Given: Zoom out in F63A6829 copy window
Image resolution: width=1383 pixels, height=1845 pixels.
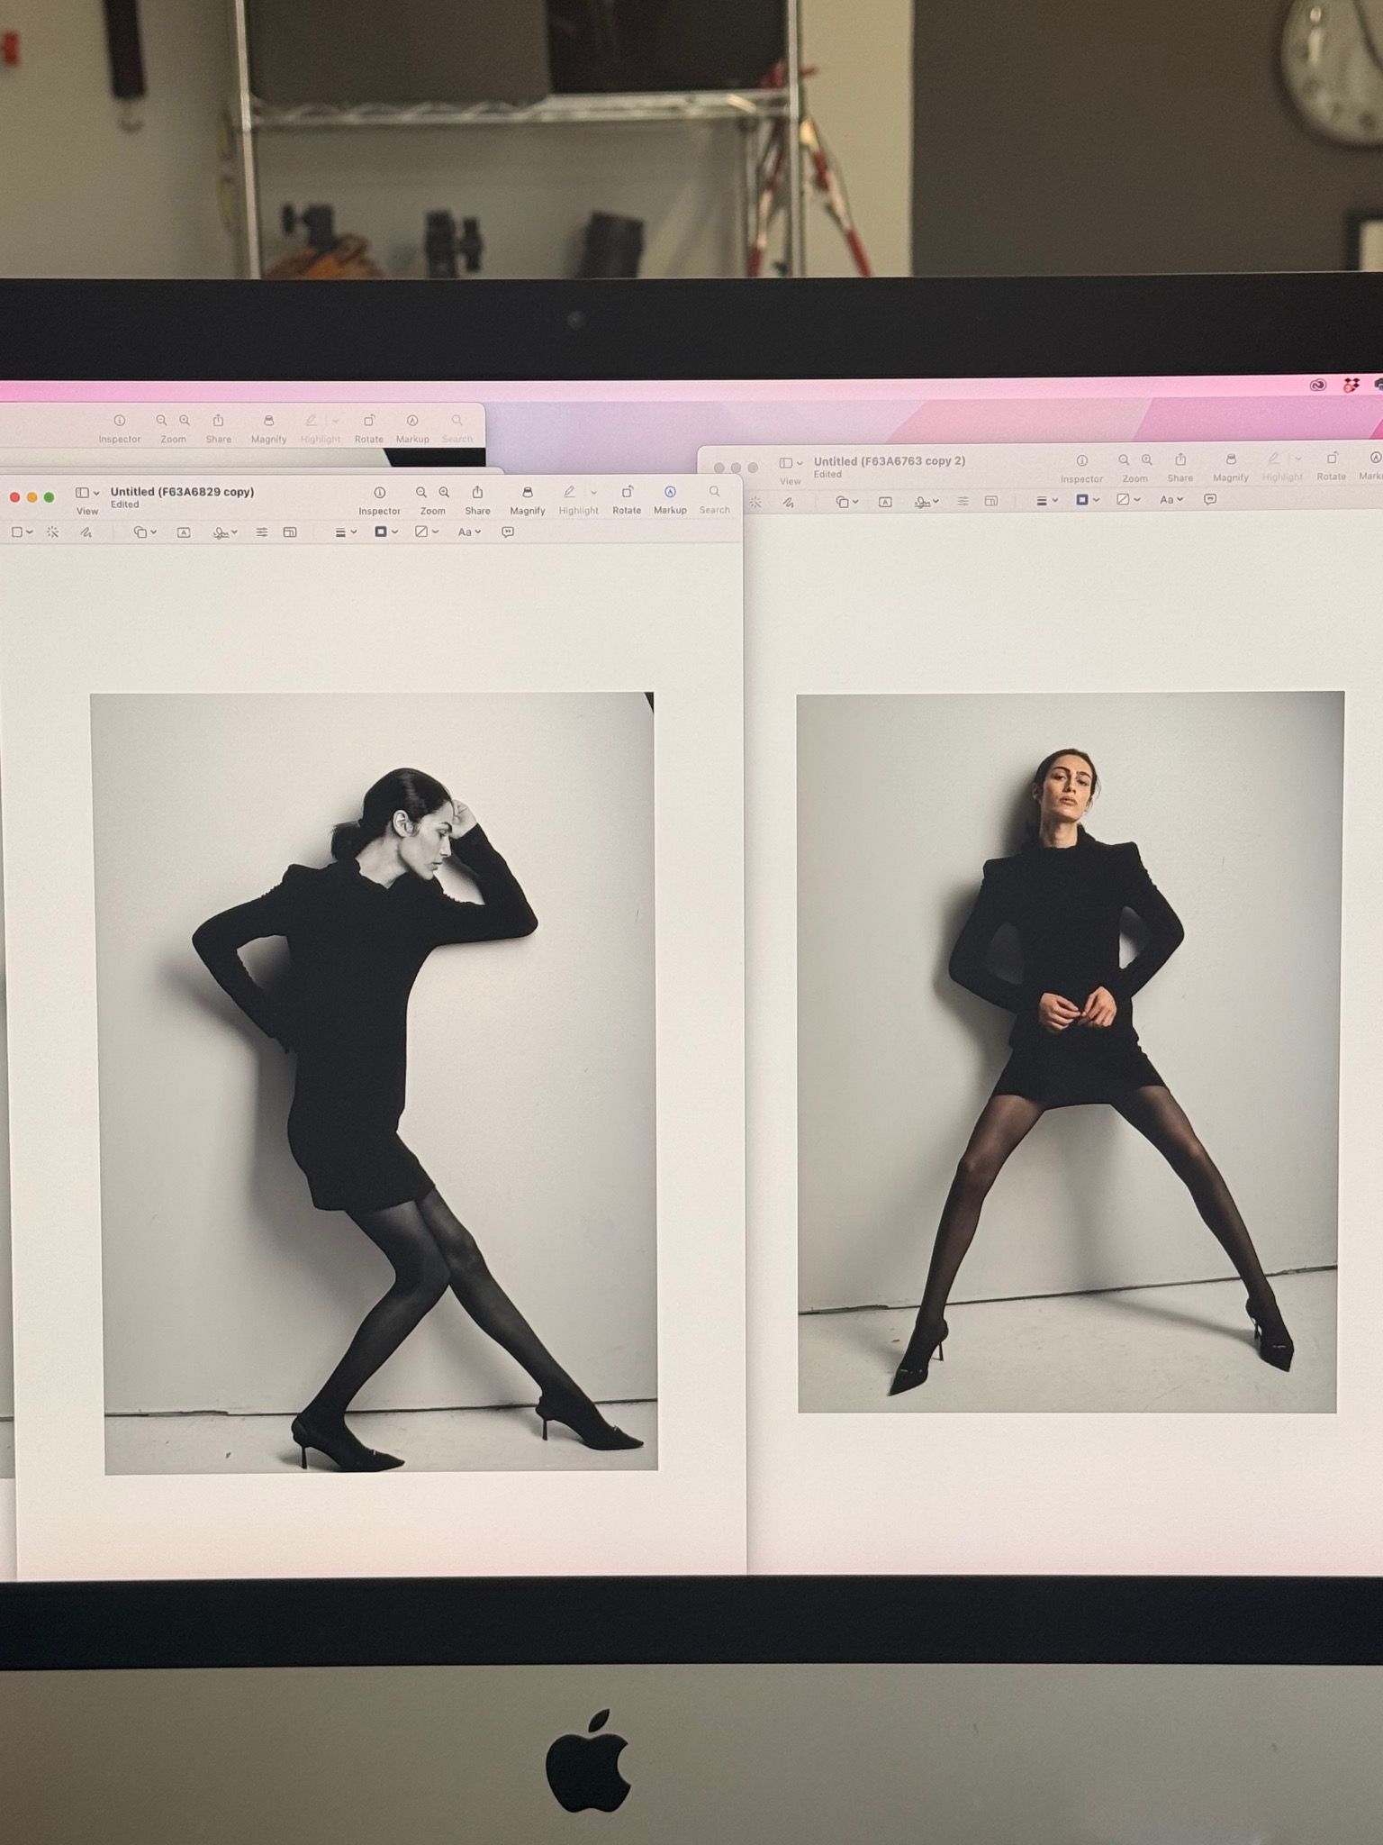Looking at the screenshot, I should point(421,493).
